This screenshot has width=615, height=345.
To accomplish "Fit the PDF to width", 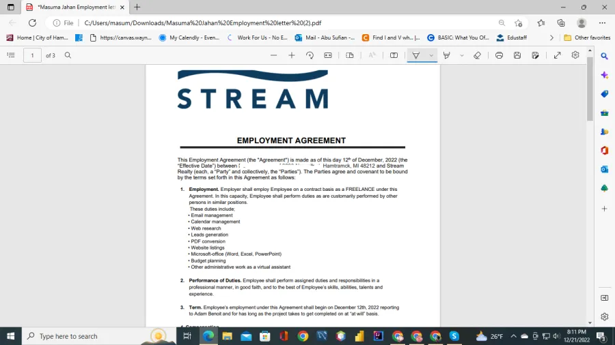I will (x=328, y=55).
